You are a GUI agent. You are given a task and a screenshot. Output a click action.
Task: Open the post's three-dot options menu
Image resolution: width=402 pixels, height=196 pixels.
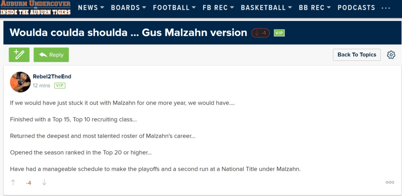click(x=390, y=182)
